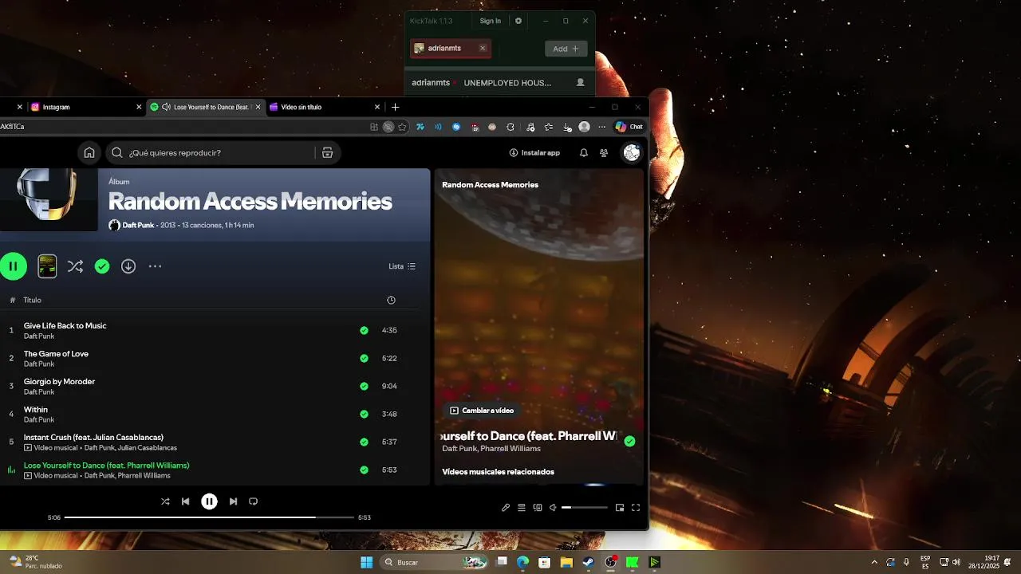Open Steam from the taskbar
Image resolution: width=1021 pixels, height=574 pixels.
click(x=588, y=562)
